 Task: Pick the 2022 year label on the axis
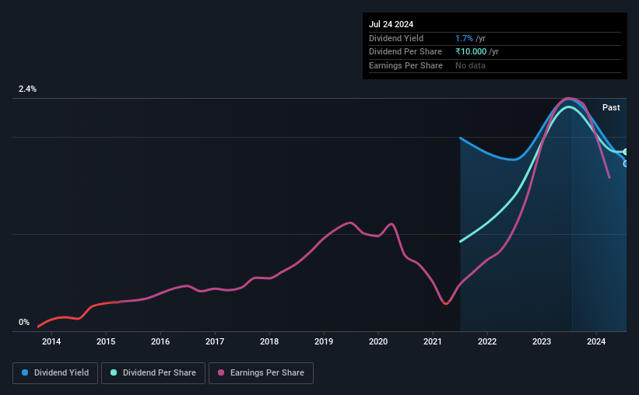(x=487, y=341)
